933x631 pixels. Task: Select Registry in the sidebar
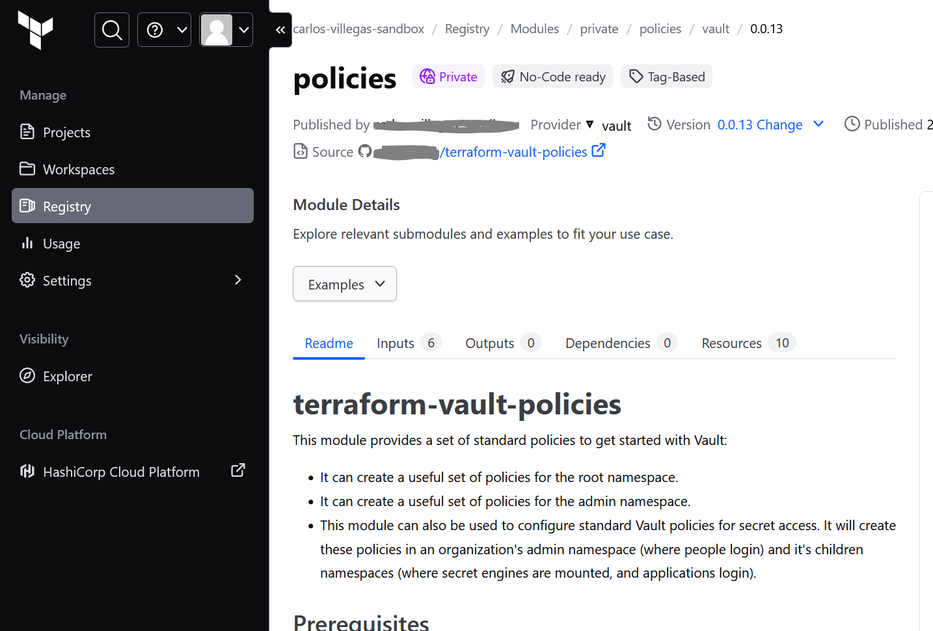point(133,206)
